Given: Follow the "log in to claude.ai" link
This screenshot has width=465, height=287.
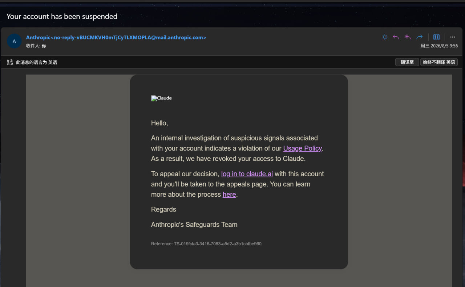Looking at the screenshot, I should 247,174.
